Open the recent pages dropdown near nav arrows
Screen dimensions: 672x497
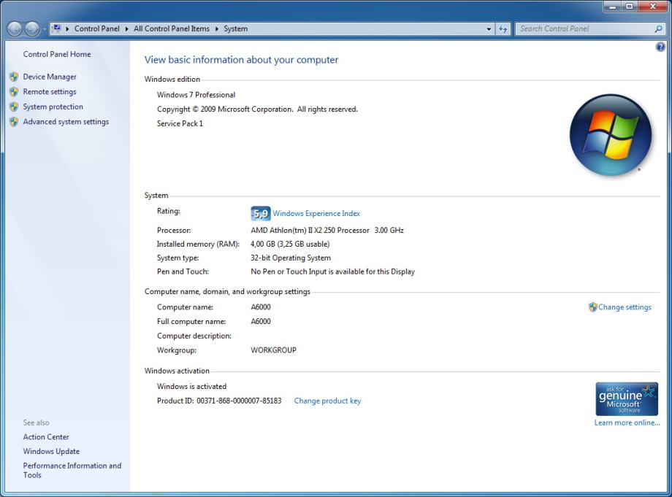click(x=45, y=29)
